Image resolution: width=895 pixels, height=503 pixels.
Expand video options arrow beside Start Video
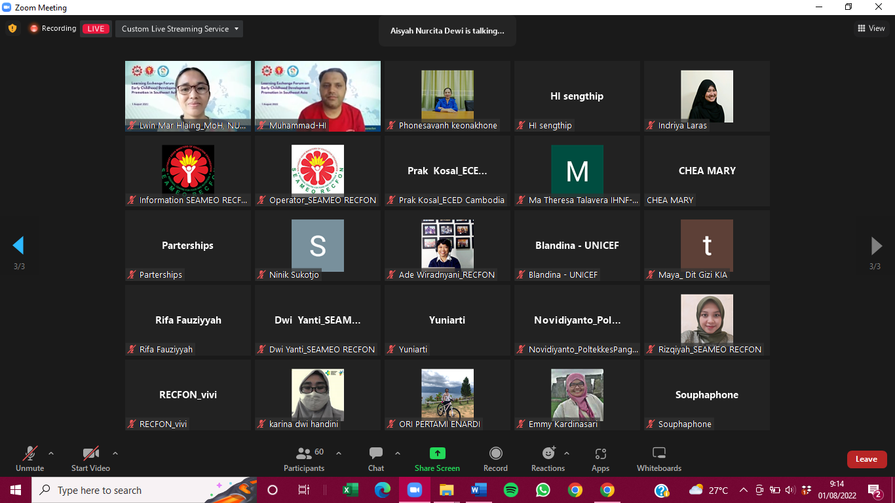115,453
